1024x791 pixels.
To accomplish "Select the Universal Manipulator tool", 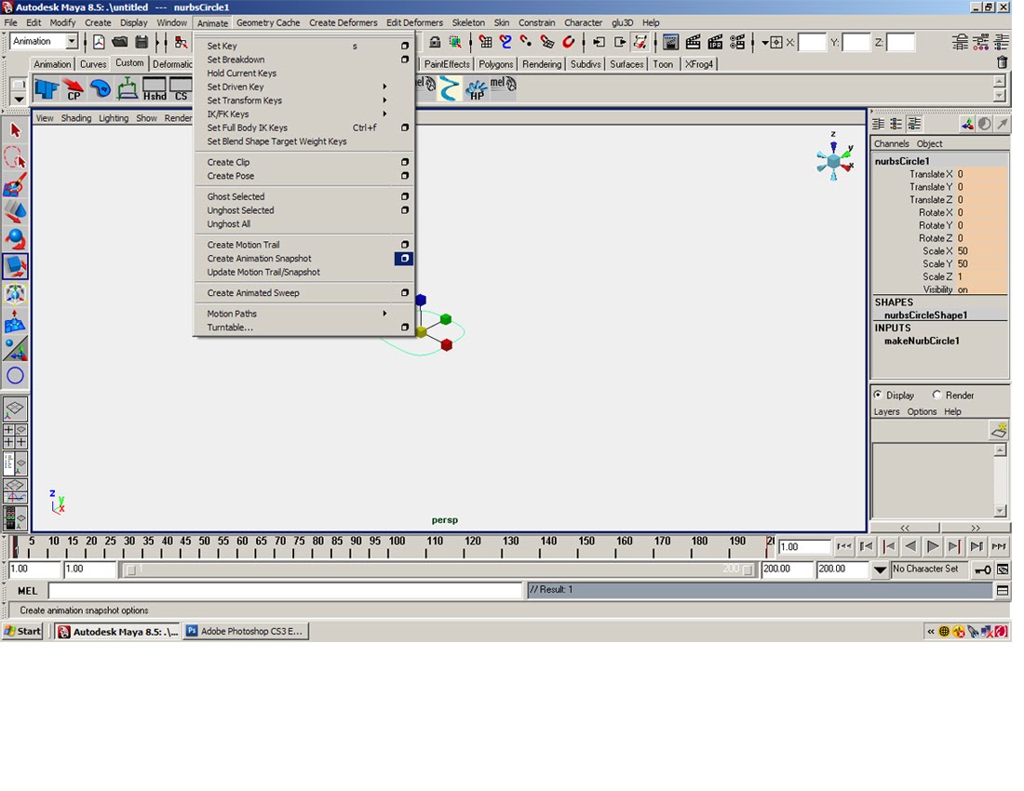I will 15,294.
